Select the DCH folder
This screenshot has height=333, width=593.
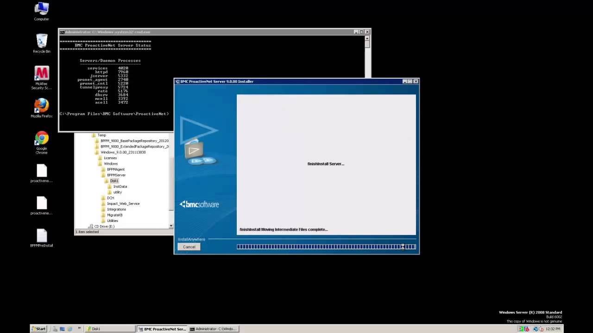[107, 198]
